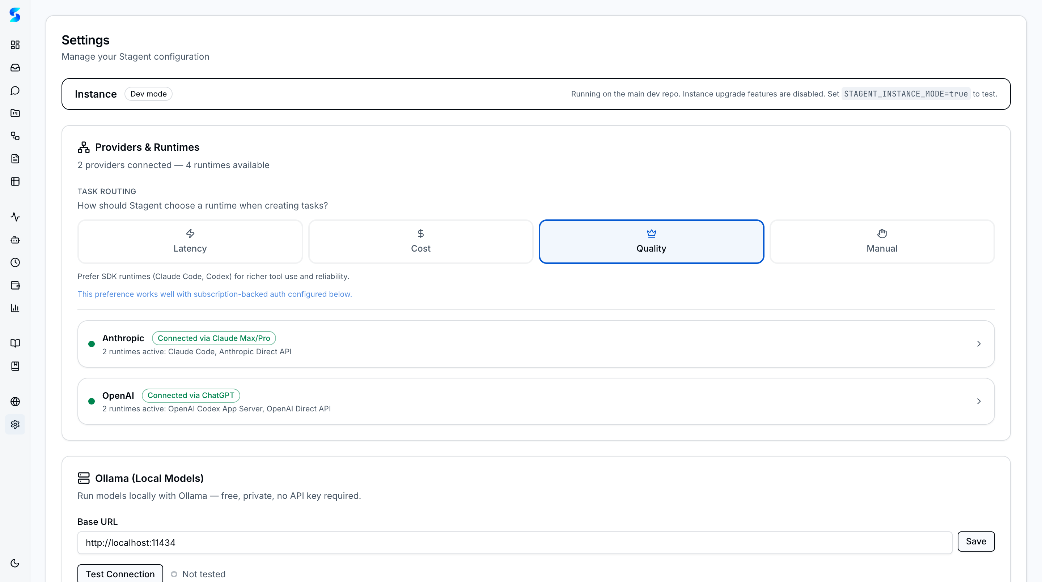Viewport: 1042px width, 582px height.
Task: Click the Test Connection button
Action: click(x=120, y=574)
